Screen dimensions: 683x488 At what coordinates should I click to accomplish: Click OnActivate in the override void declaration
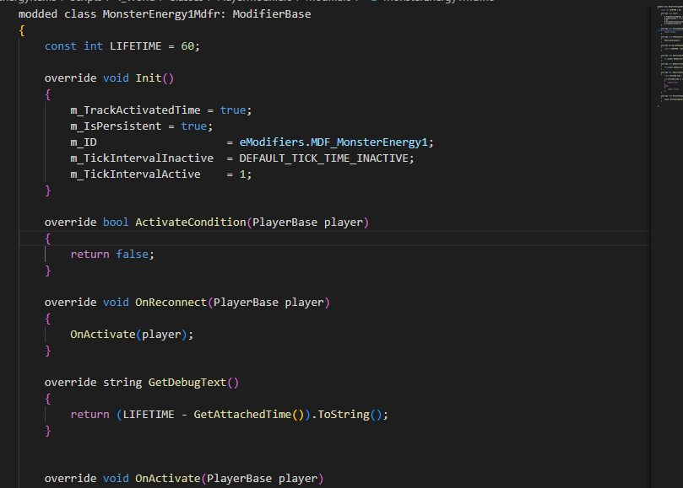coord(168,479)
